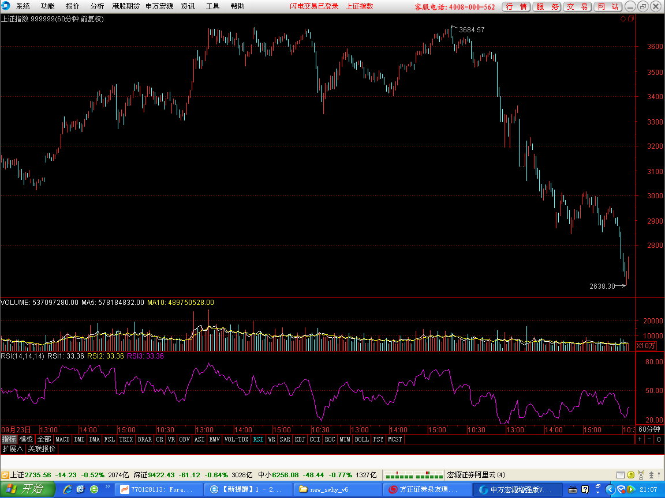Switch indicator to MTM
Screen dimensions: 665x498
pyautogui.click(x=345, y=439)
